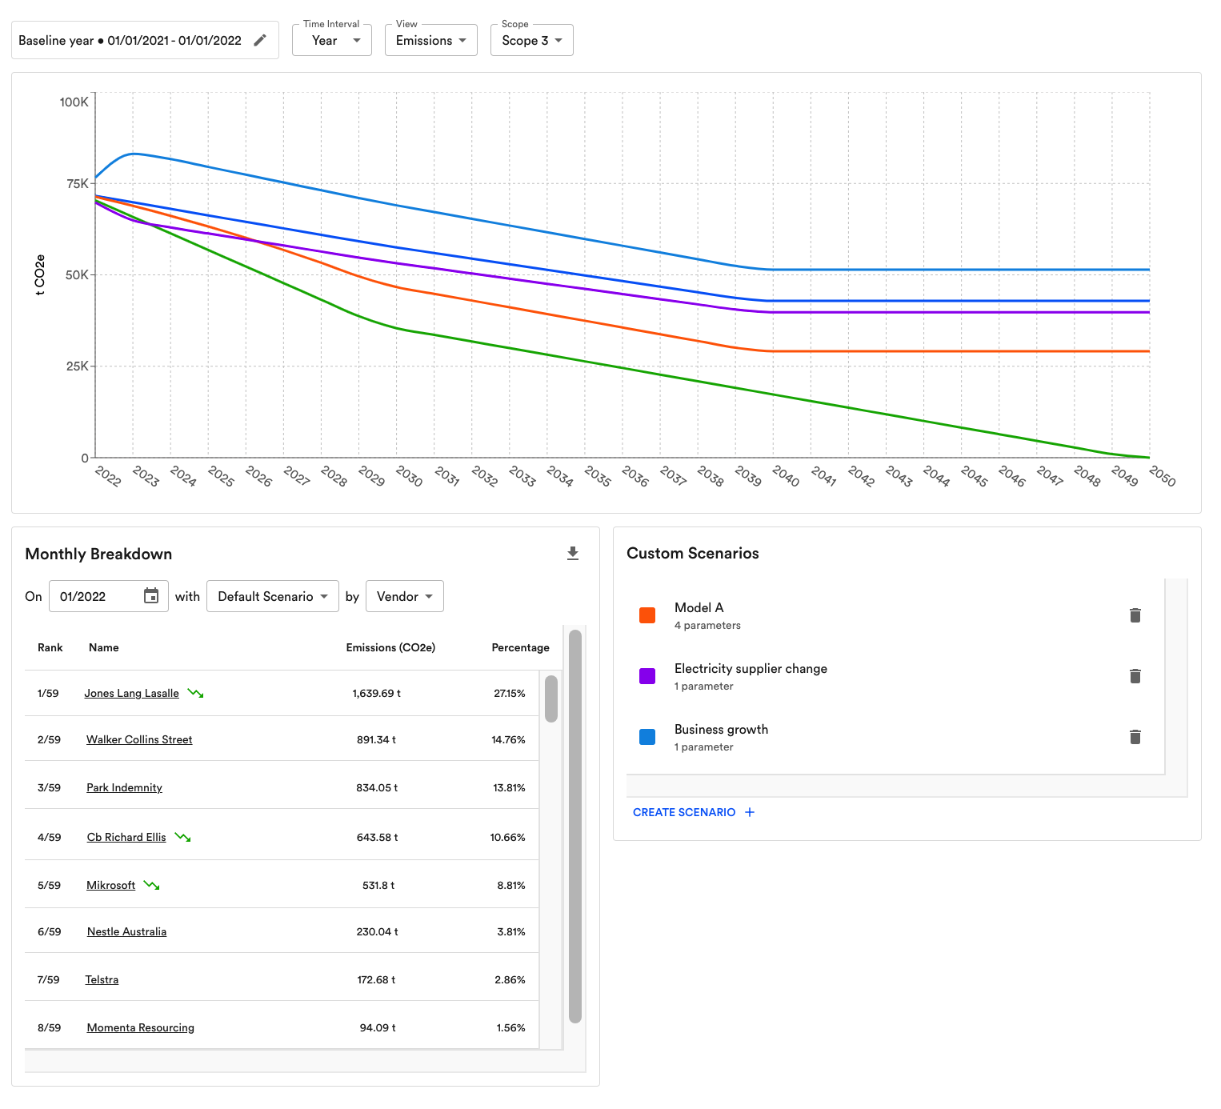This screenshot has width=1221, height=1109.
Task: Click the 2050 label on chart axis
Action: pos(1162,476)
